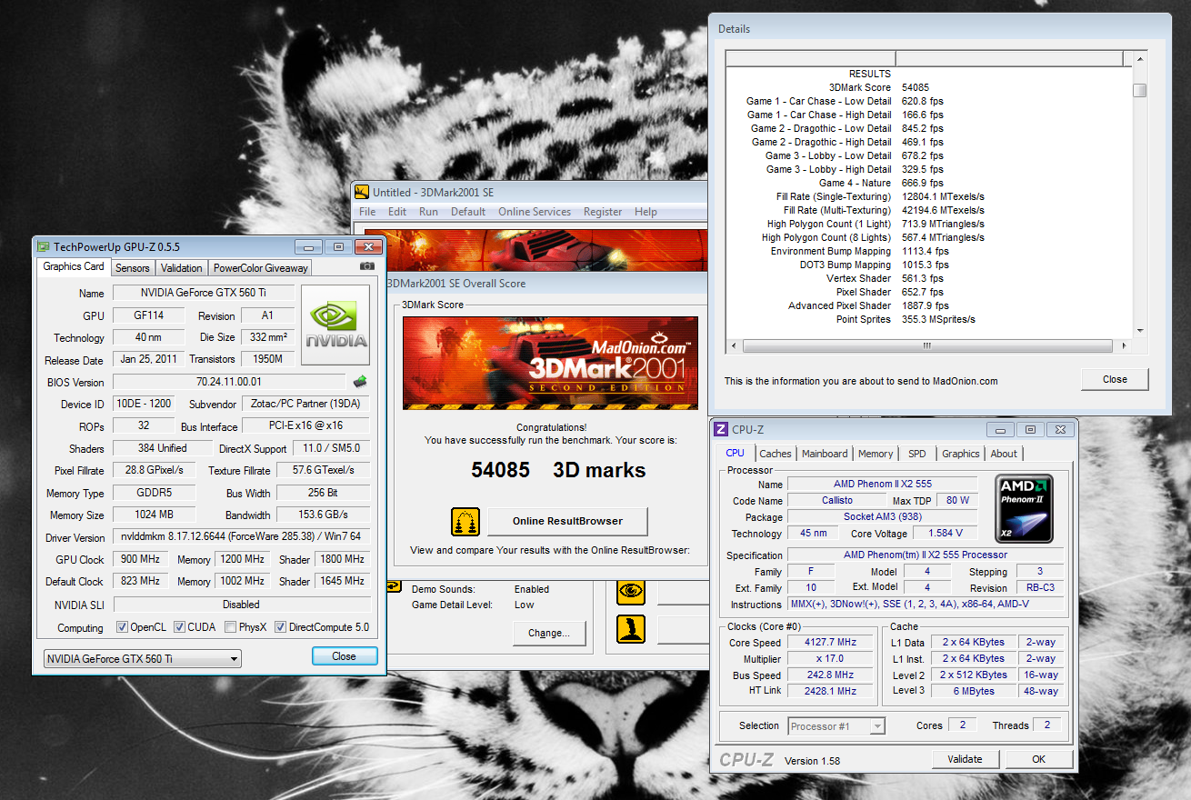Click the Change... button
This screenshot has height=800, width=1191.
(x=549, y=633)
